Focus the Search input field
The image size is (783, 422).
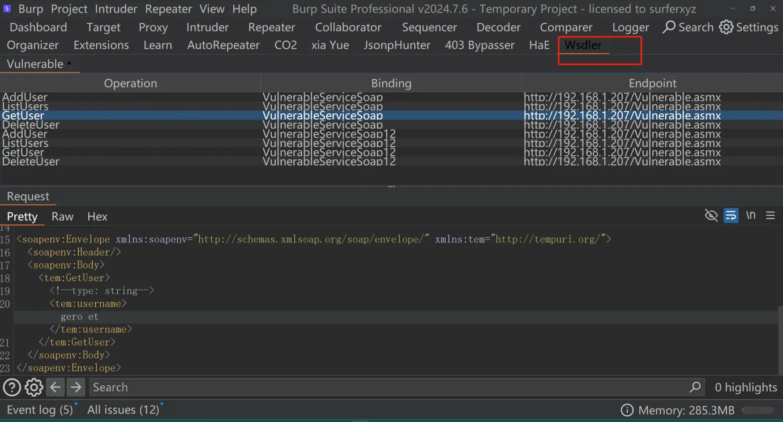(397, 387)
